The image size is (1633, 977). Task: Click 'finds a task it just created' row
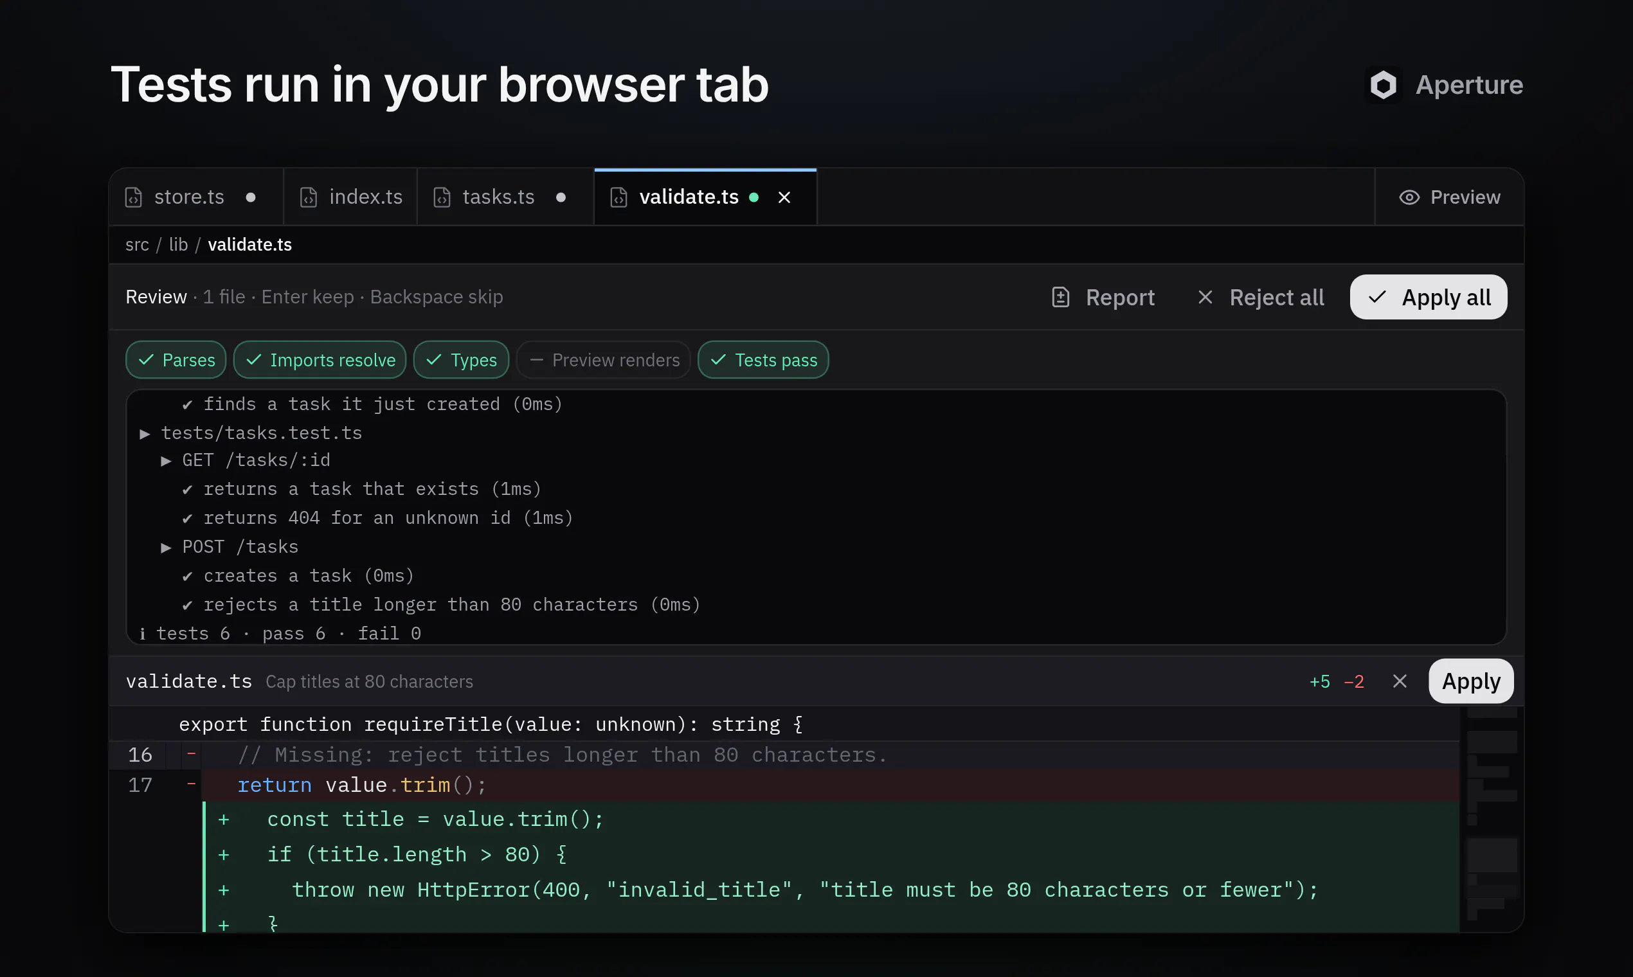[x=372, y=404]
